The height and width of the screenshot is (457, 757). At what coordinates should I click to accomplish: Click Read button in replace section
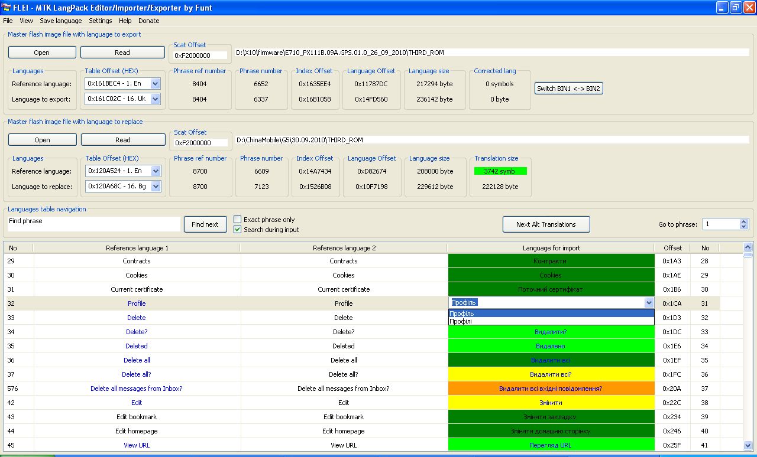click(x=123, y=140)
